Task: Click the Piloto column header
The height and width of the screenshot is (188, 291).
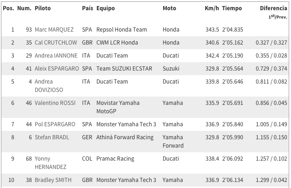Action: point(43,8)
